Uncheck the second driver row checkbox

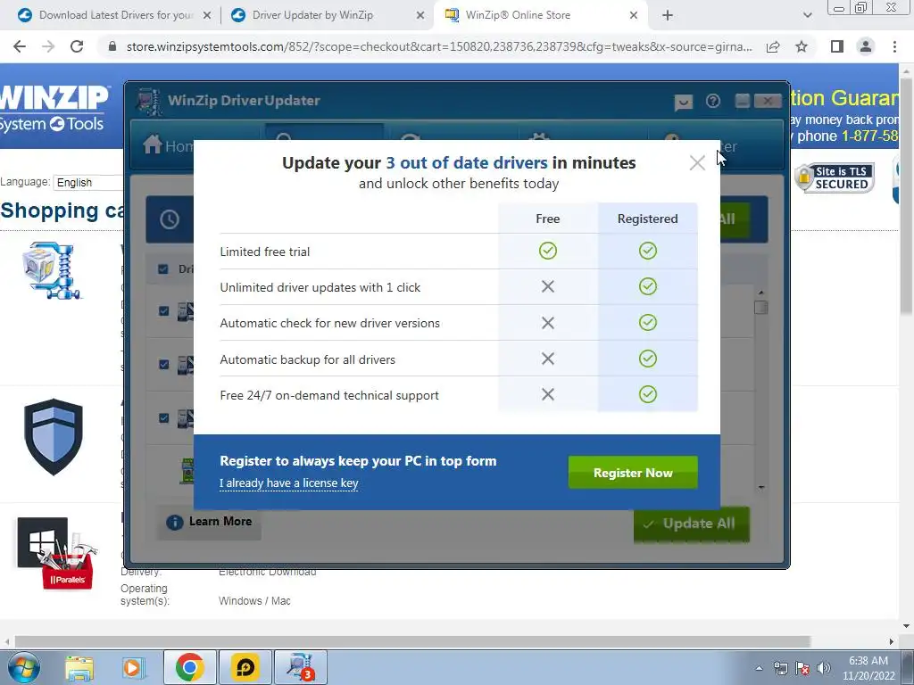pyautogui.click(x=164, y=365)
